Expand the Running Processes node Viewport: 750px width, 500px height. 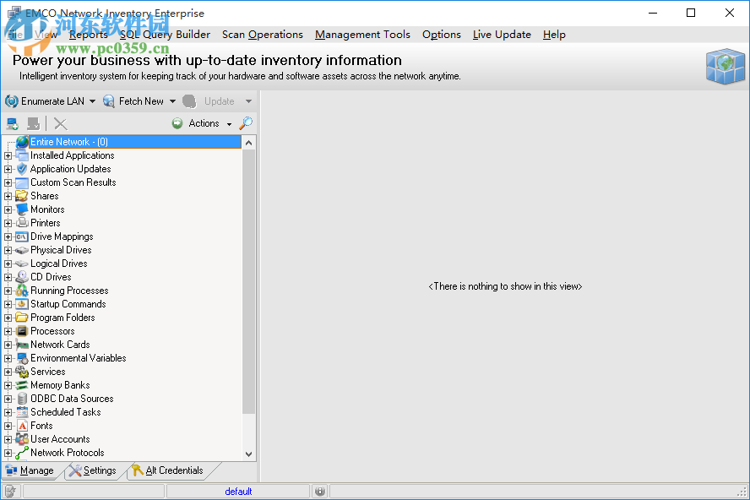coord(7,291)
